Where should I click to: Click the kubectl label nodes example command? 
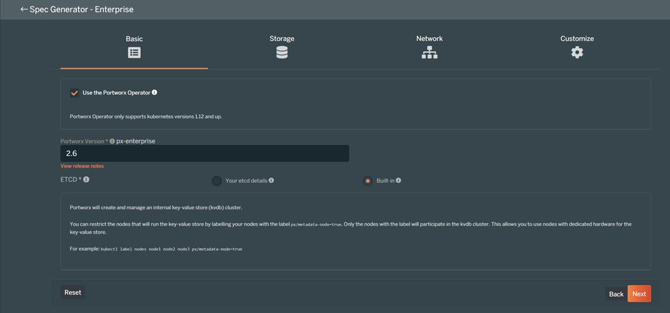tap(171, 249)
